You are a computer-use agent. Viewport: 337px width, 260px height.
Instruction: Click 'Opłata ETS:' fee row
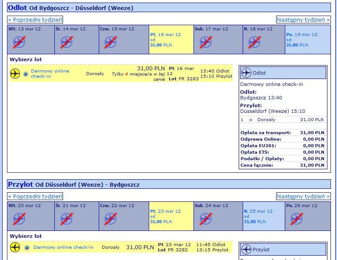coord(282,152)
